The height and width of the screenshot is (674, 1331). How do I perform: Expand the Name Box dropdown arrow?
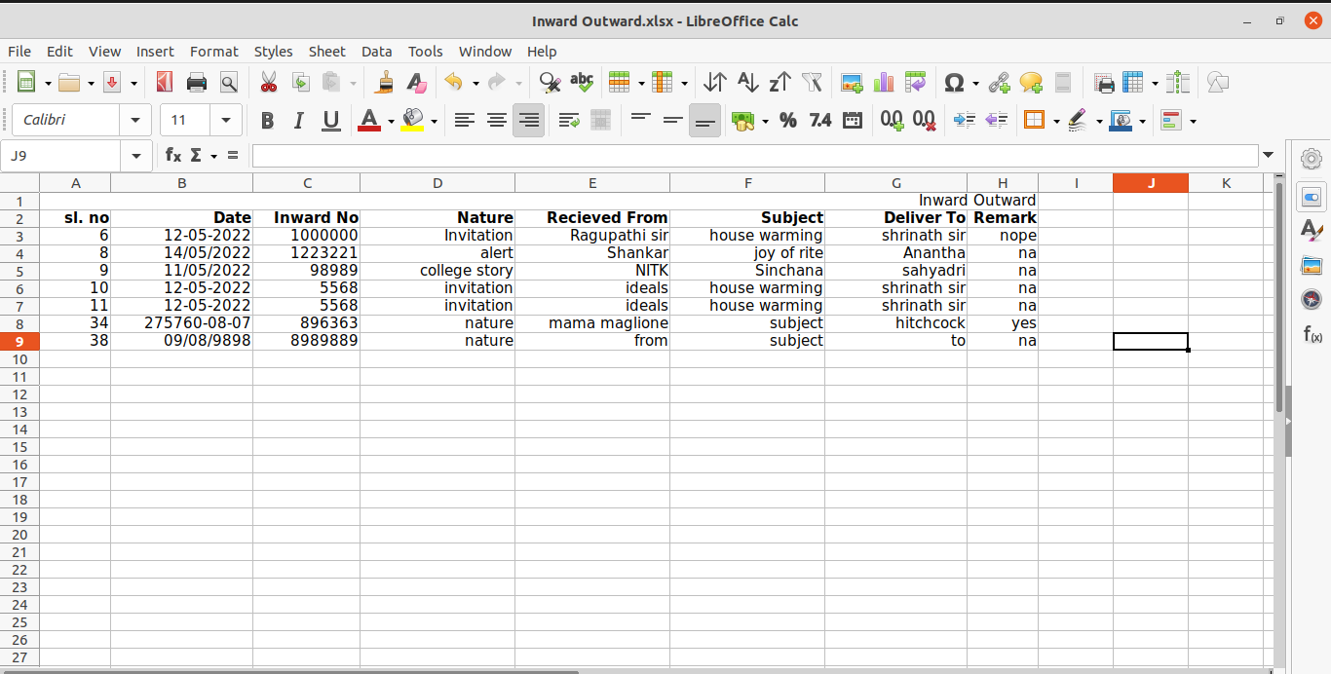point(134,155)
